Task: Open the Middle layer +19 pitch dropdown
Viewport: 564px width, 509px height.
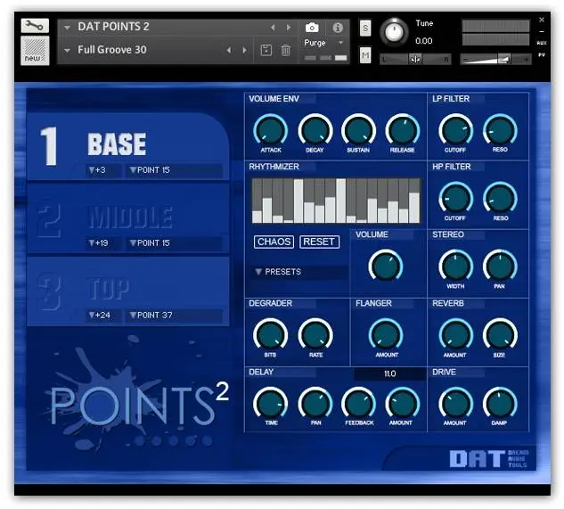Action: tap(102, 243)
